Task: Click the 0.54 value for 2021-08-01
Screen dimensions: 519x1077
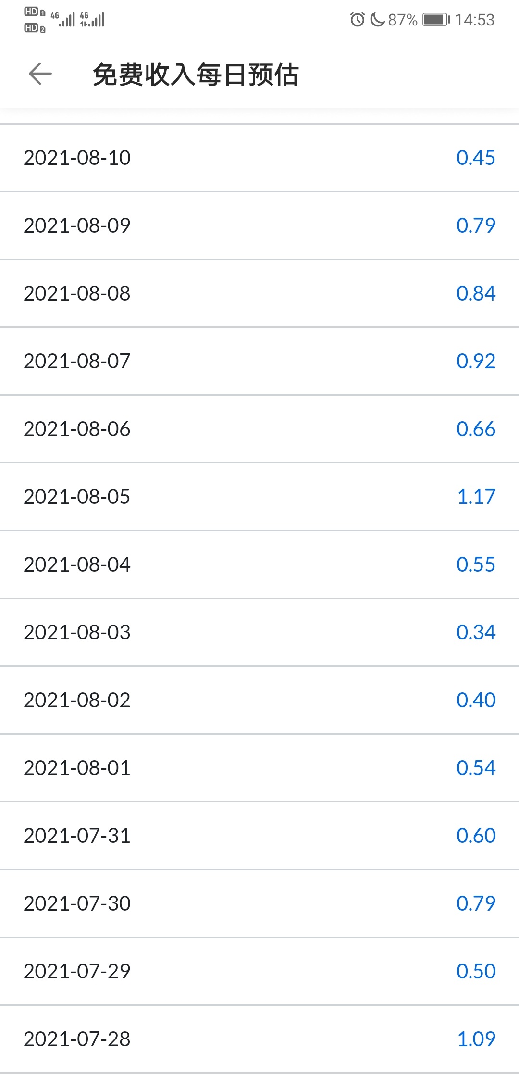Action: pyautogui.click(x=475, y=768)
